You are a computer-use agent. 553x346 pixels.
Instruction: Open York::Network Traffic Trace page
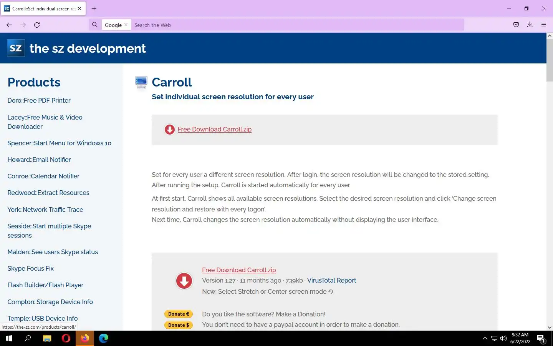tap(45, 210)
